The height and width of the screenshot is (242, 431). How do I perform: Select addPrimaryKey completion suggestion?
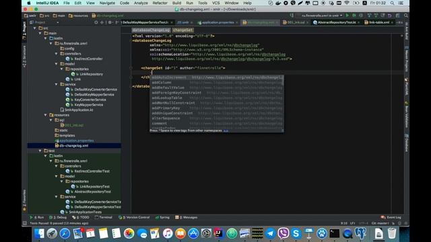pyautogui.click(x=217, y=108)
